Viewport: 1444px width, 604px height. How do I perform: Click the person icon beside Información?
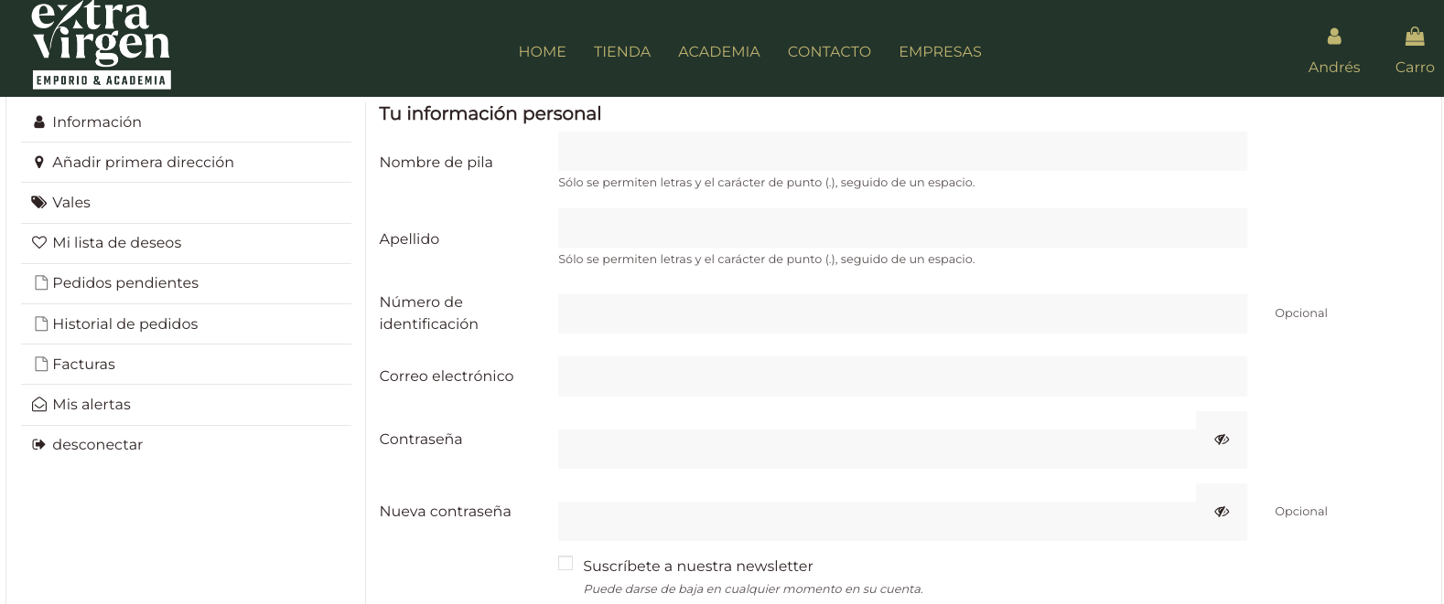39,122
